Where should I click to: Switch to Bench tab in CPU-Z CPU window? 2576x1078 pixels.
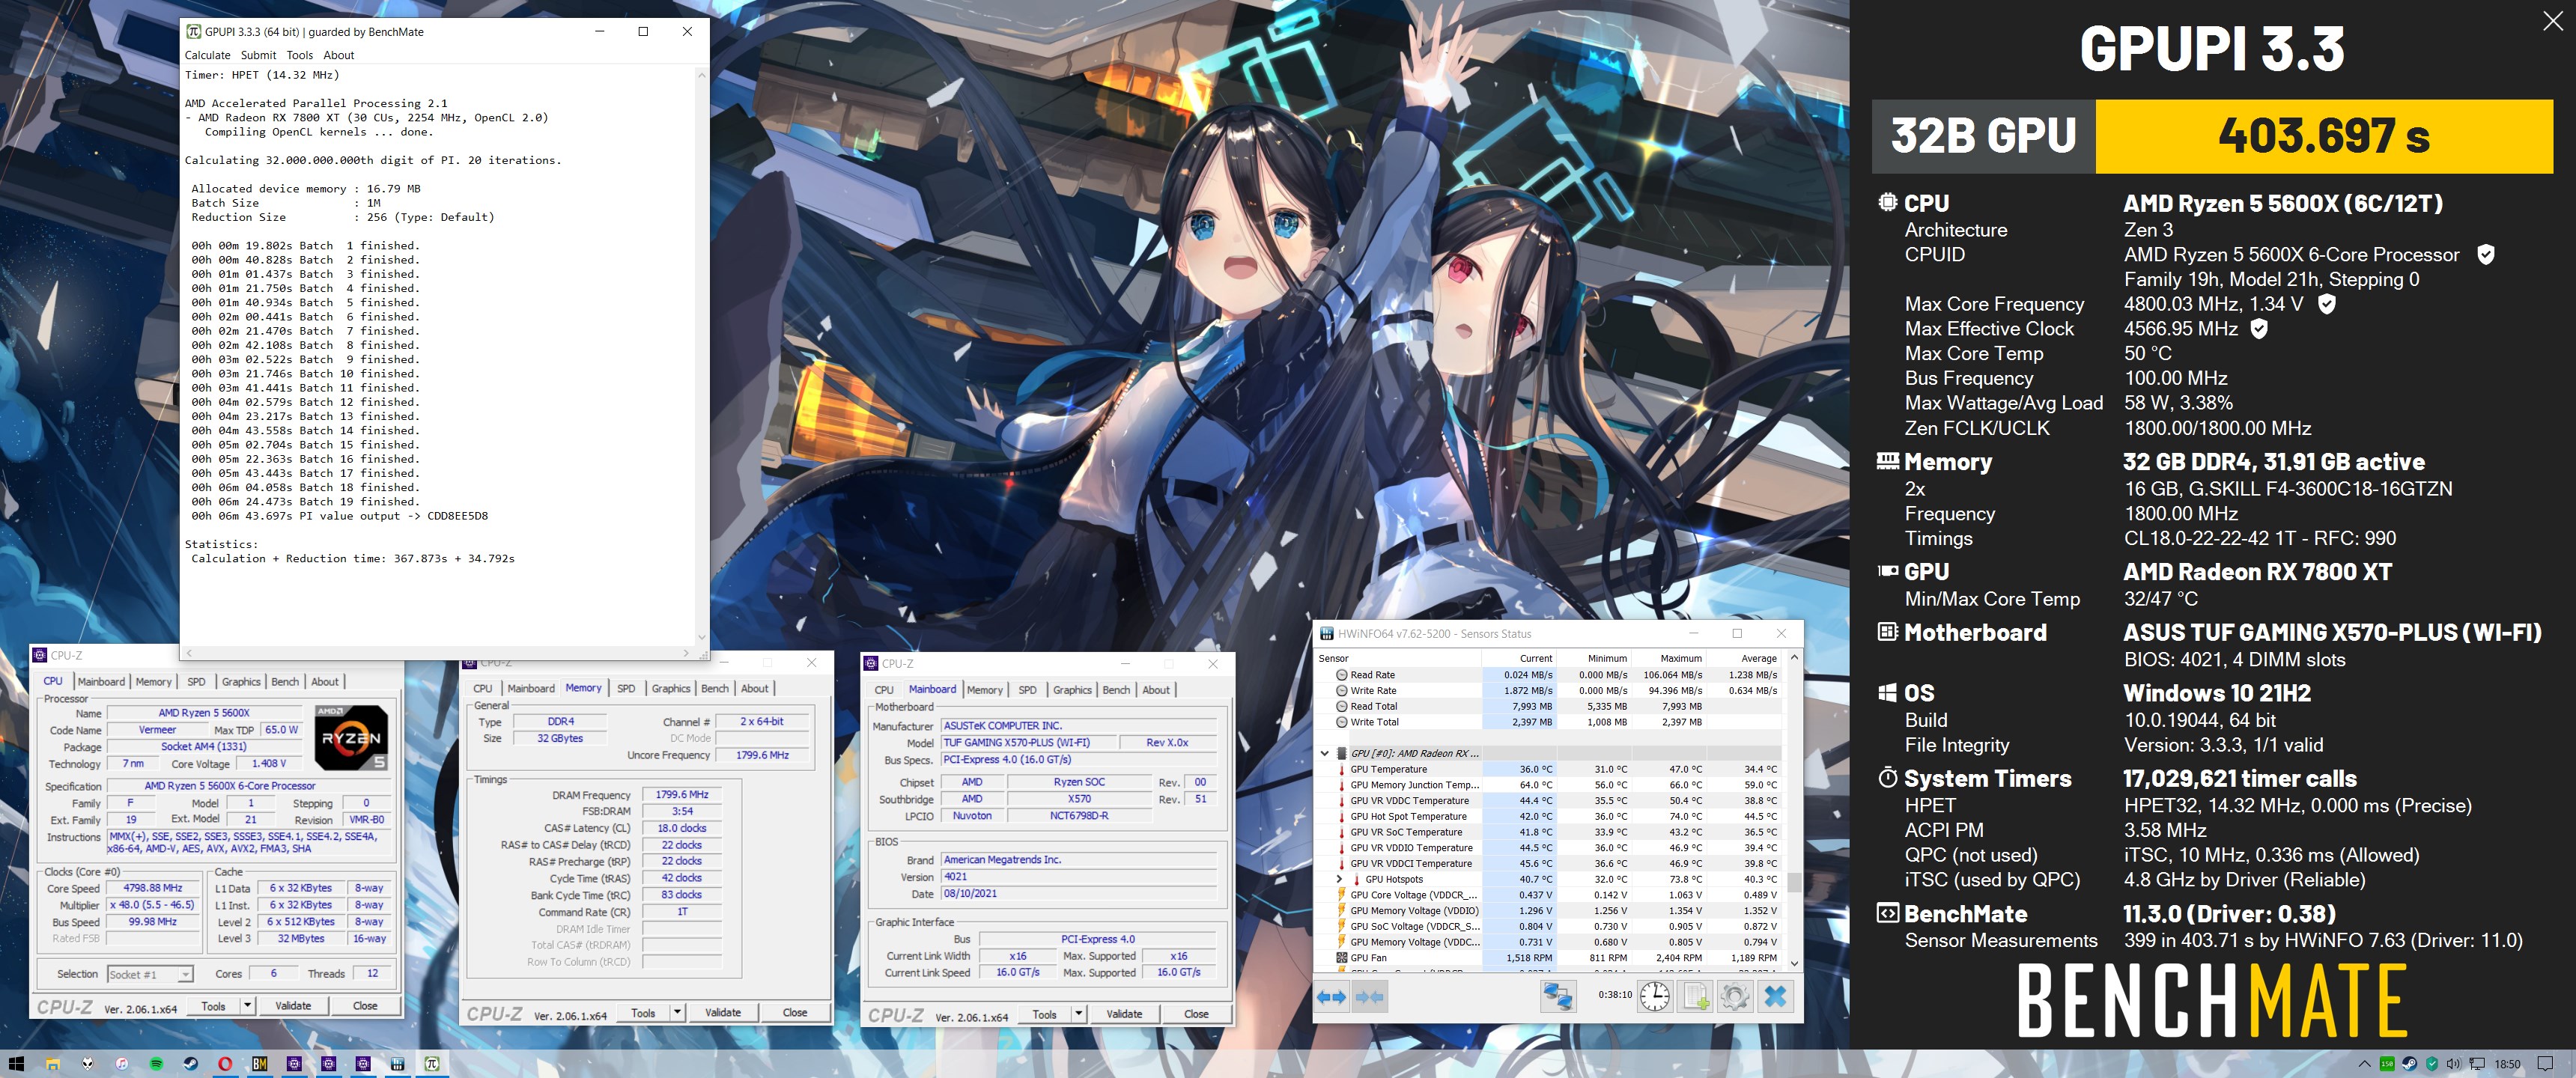click(x=285, y=682)
